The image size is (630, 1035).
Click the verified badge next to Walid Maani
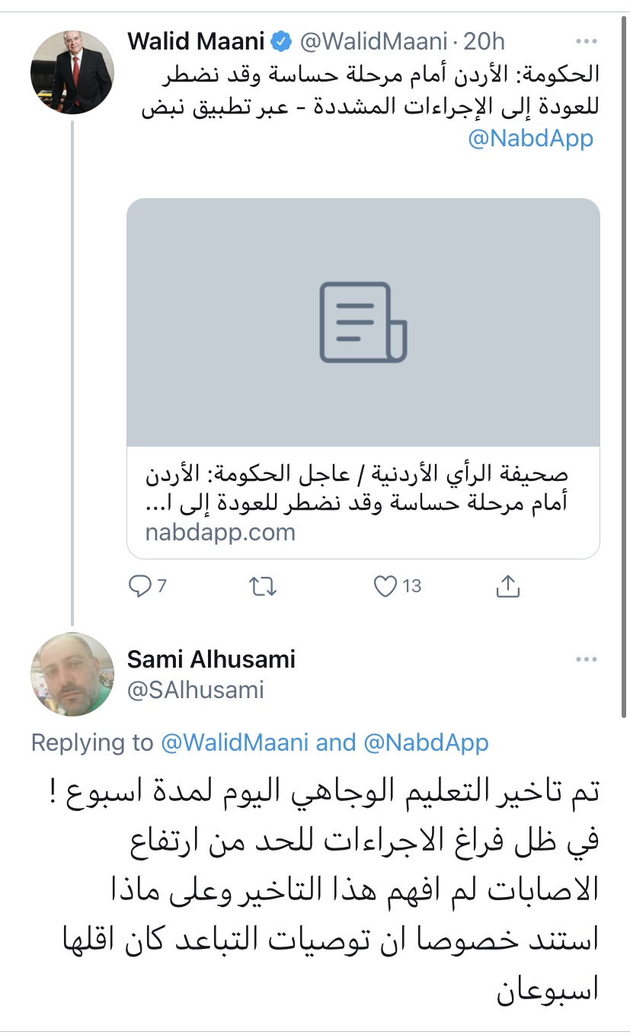tap(283, 41)
